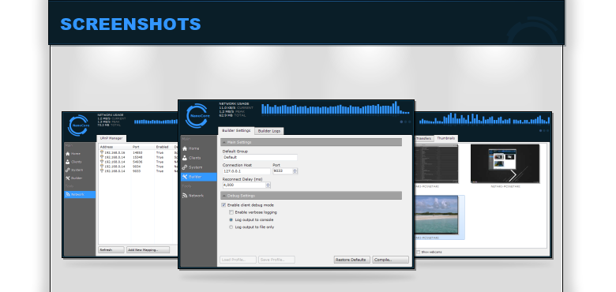This screenshot has height=292, width=616.
Task: Select the beach photo thumbnail
Action: pos(437,215)
